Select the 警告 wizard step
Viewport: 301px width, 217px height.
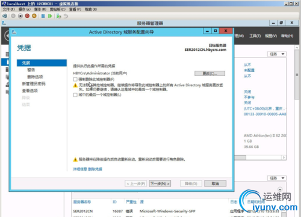pyautogui.click(x=31, y=70)
